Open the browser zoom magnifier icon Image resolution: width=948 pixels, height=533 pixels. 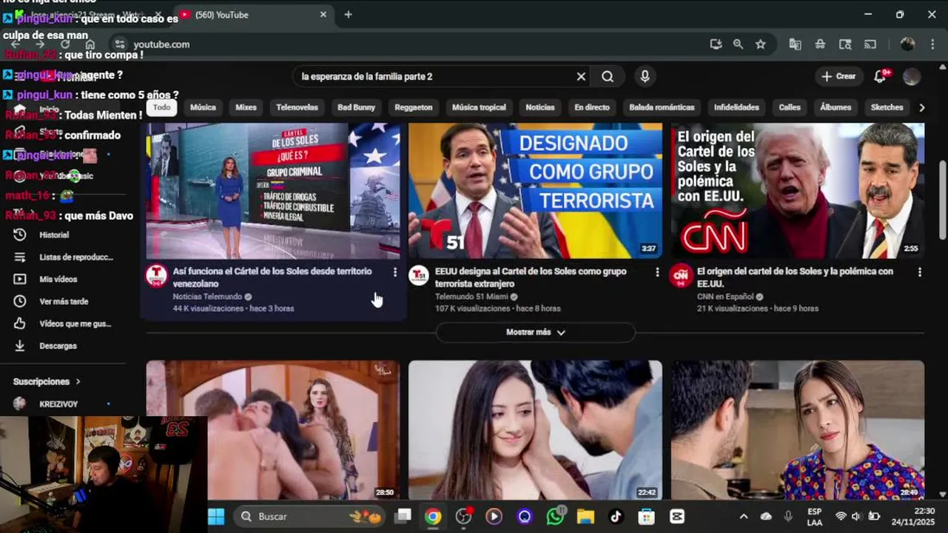coord(738,44)
